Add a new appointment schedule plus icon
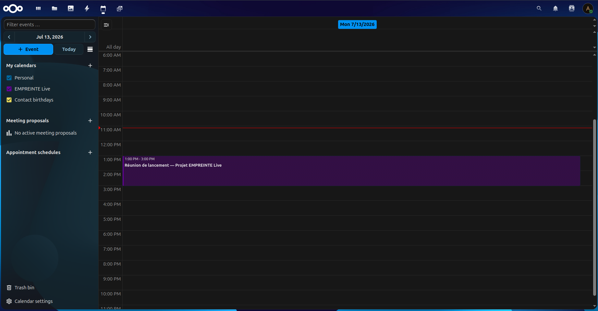Image resolution: width=598 pixels, height=311 pixels. click(x=90, y=152)
